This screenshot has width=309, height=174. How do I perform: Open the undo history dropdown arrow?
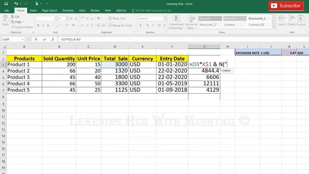point(20,3)
